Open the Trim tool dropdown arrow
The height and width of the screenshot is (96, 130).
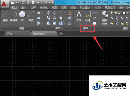click(64, 13)
